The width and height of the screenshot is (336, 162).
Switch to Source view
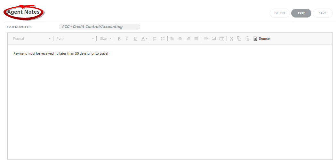pyautogui.click(x=262, y=39)
